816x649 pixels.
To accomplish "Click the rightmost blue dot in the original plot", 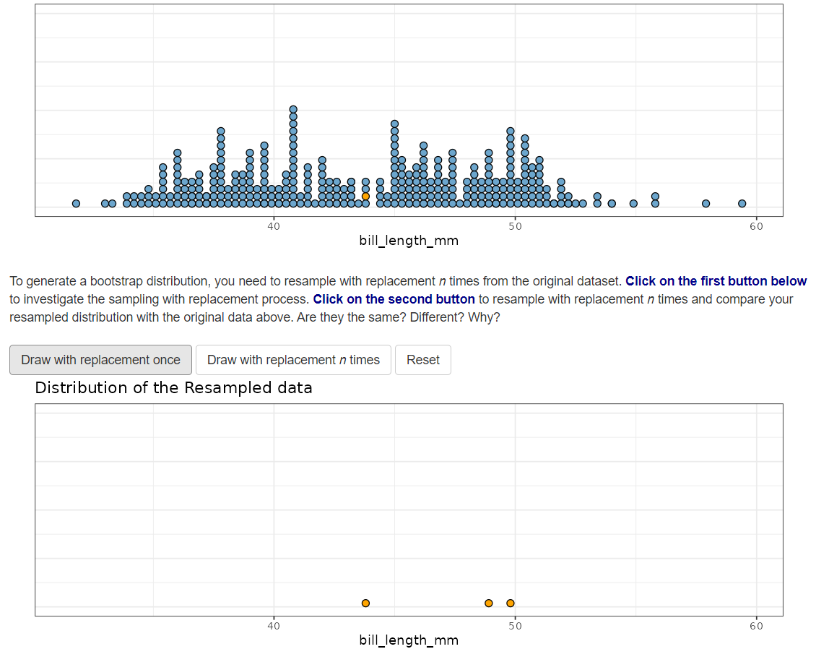I will tap(742, 203).
